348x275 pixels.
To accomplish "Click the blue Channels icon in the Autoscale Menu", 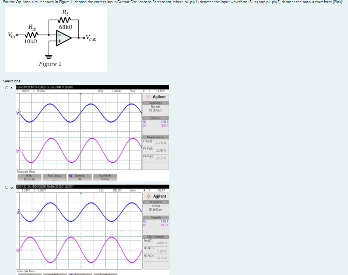I will (71, 176).
